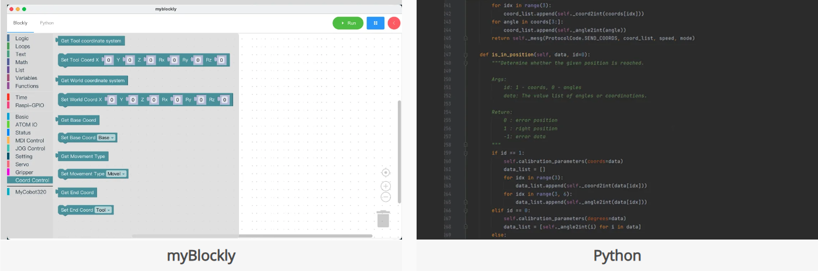Click the workspace horizontal scrollbar
The image size is (818, 271).
(252, 236)
